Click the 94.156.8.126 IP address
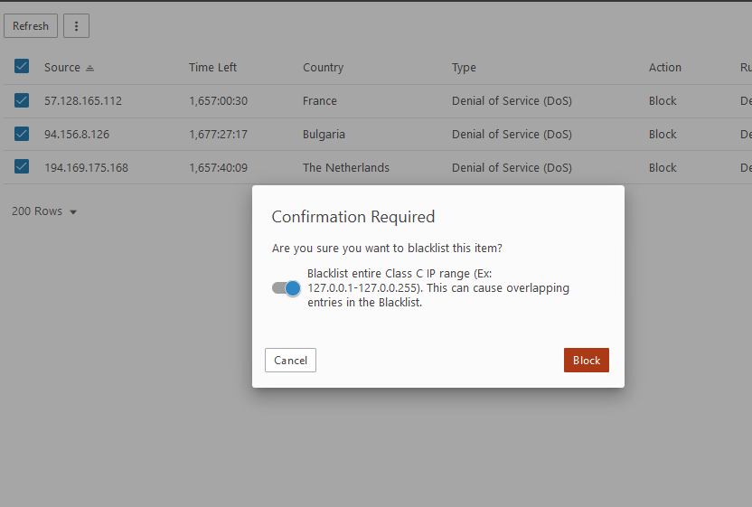 coord(77,135)
